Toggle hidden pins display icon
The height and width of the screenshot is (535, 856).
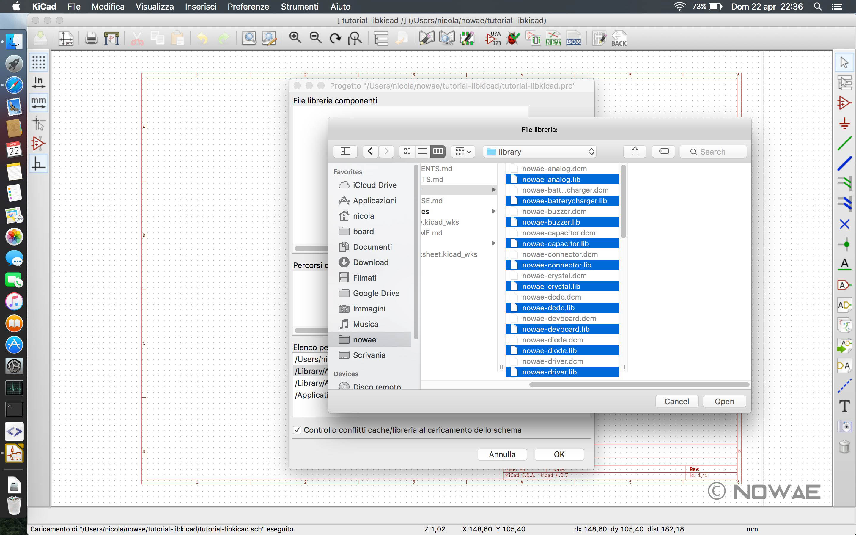[x=39, y=143]
